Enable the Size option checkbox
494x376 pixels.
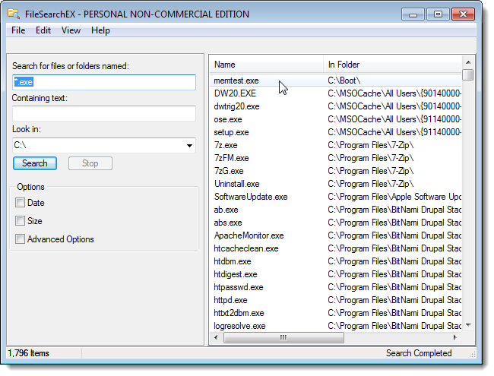click(21, 221)
